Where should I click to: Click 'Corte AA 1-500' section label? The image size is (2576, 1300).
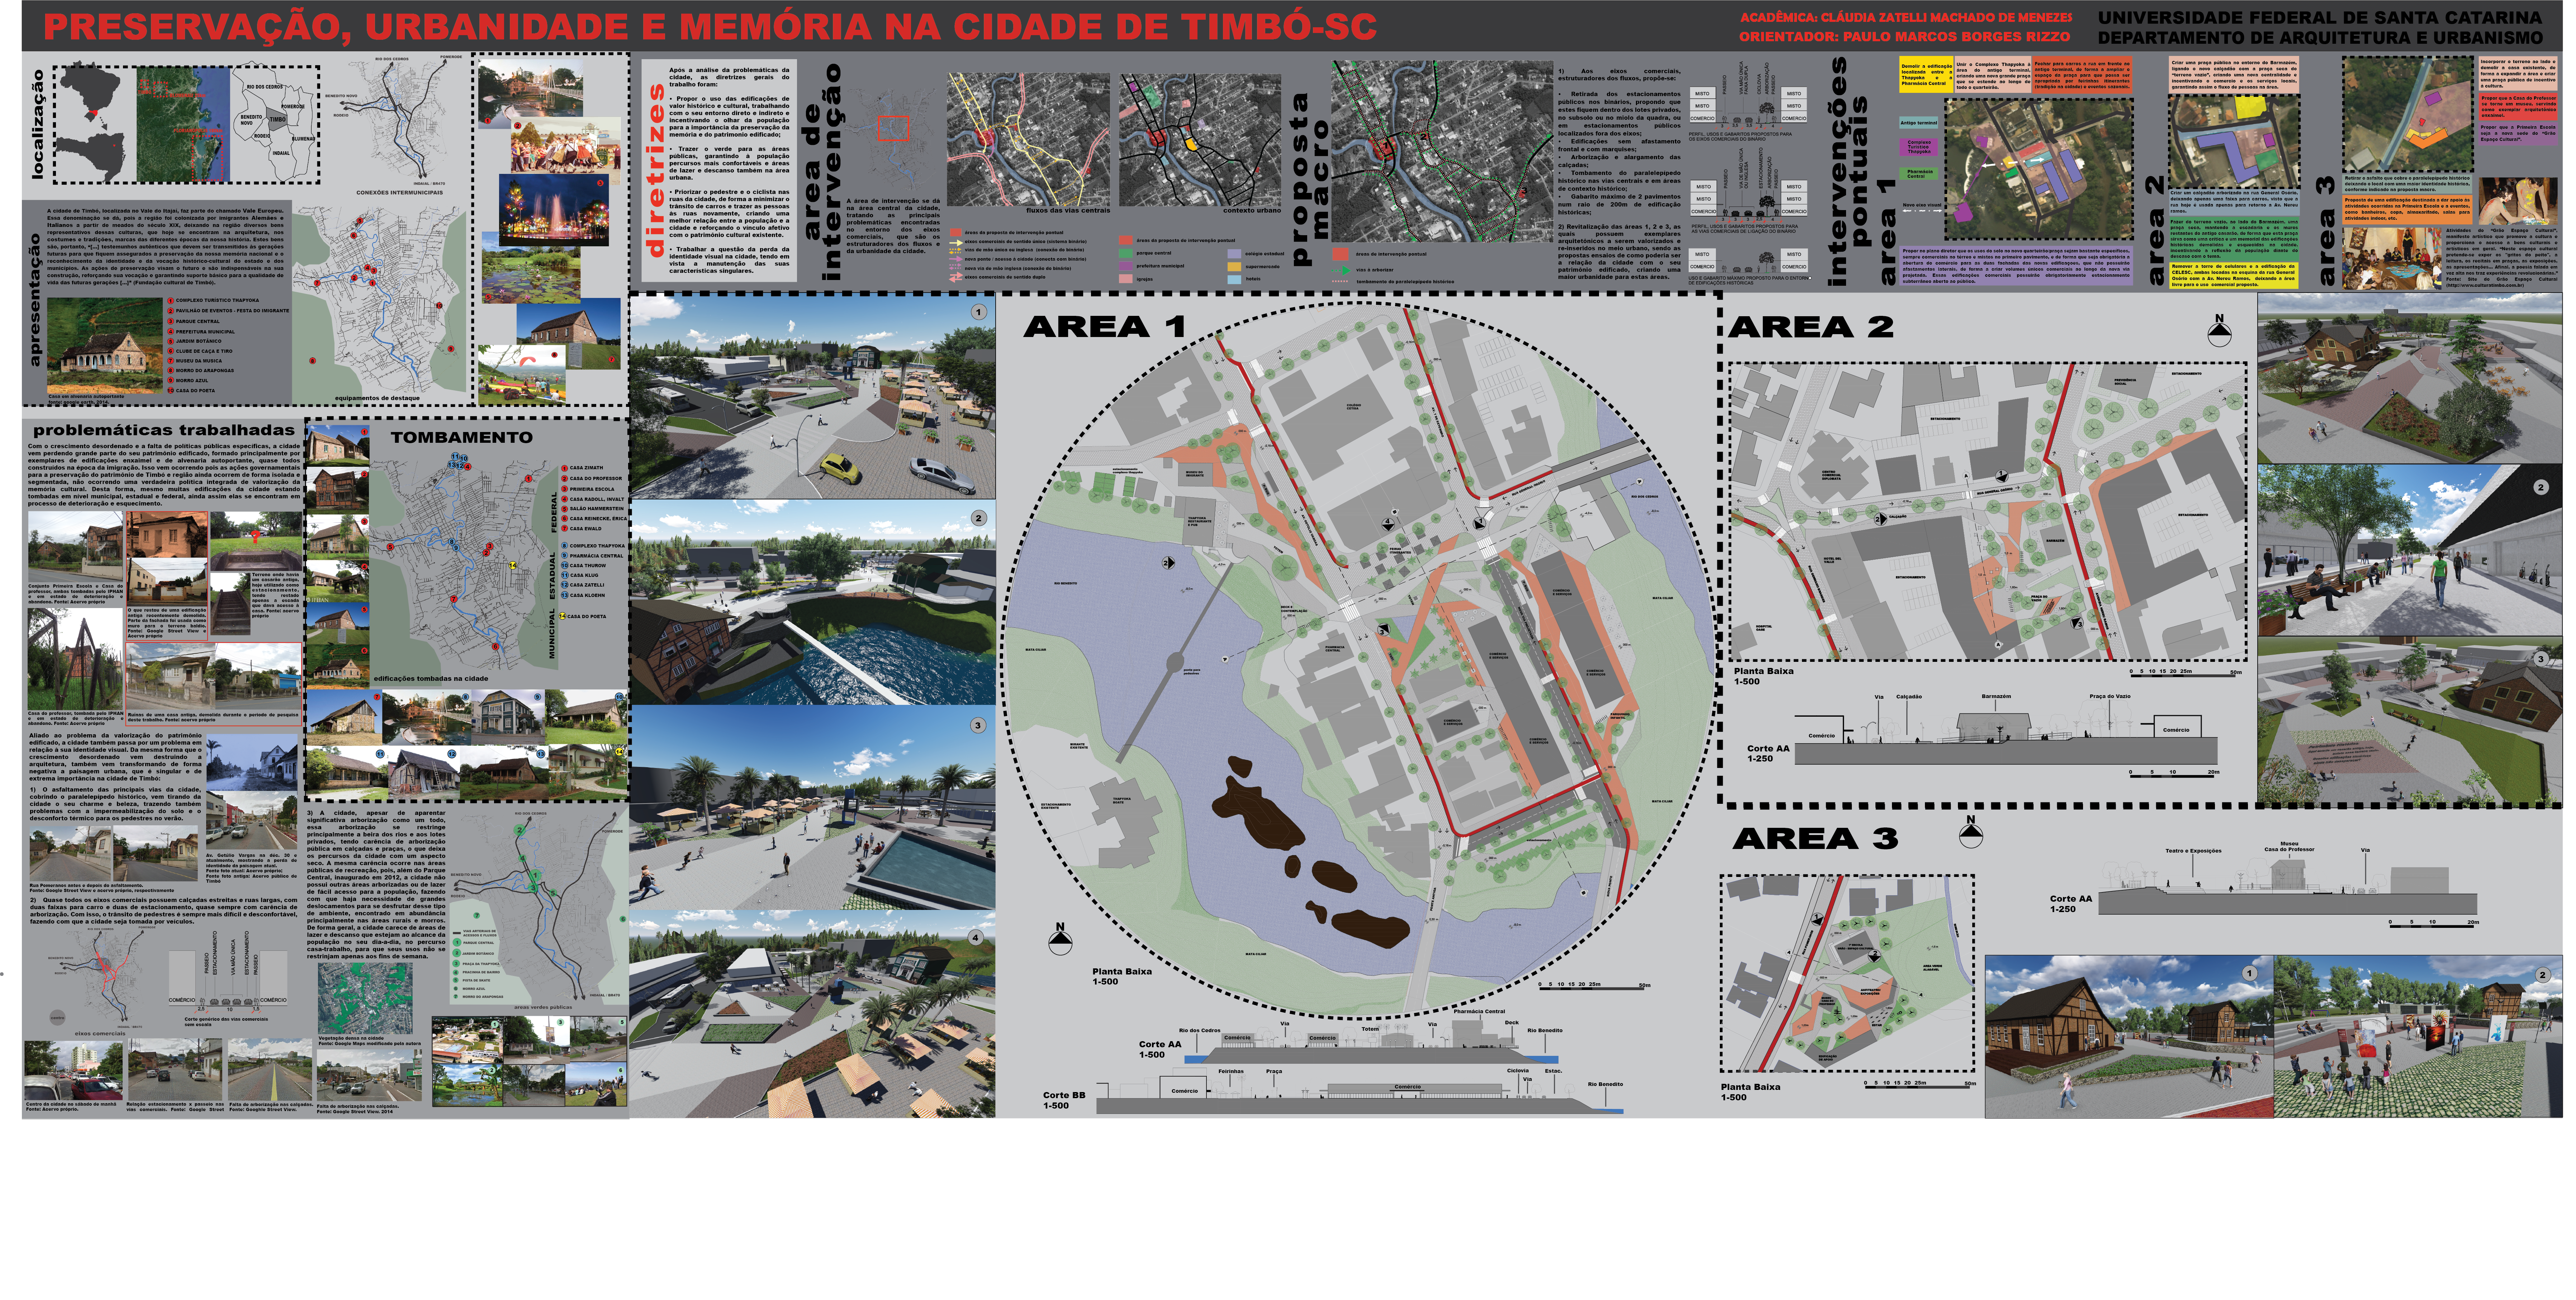[1159, 1049]
